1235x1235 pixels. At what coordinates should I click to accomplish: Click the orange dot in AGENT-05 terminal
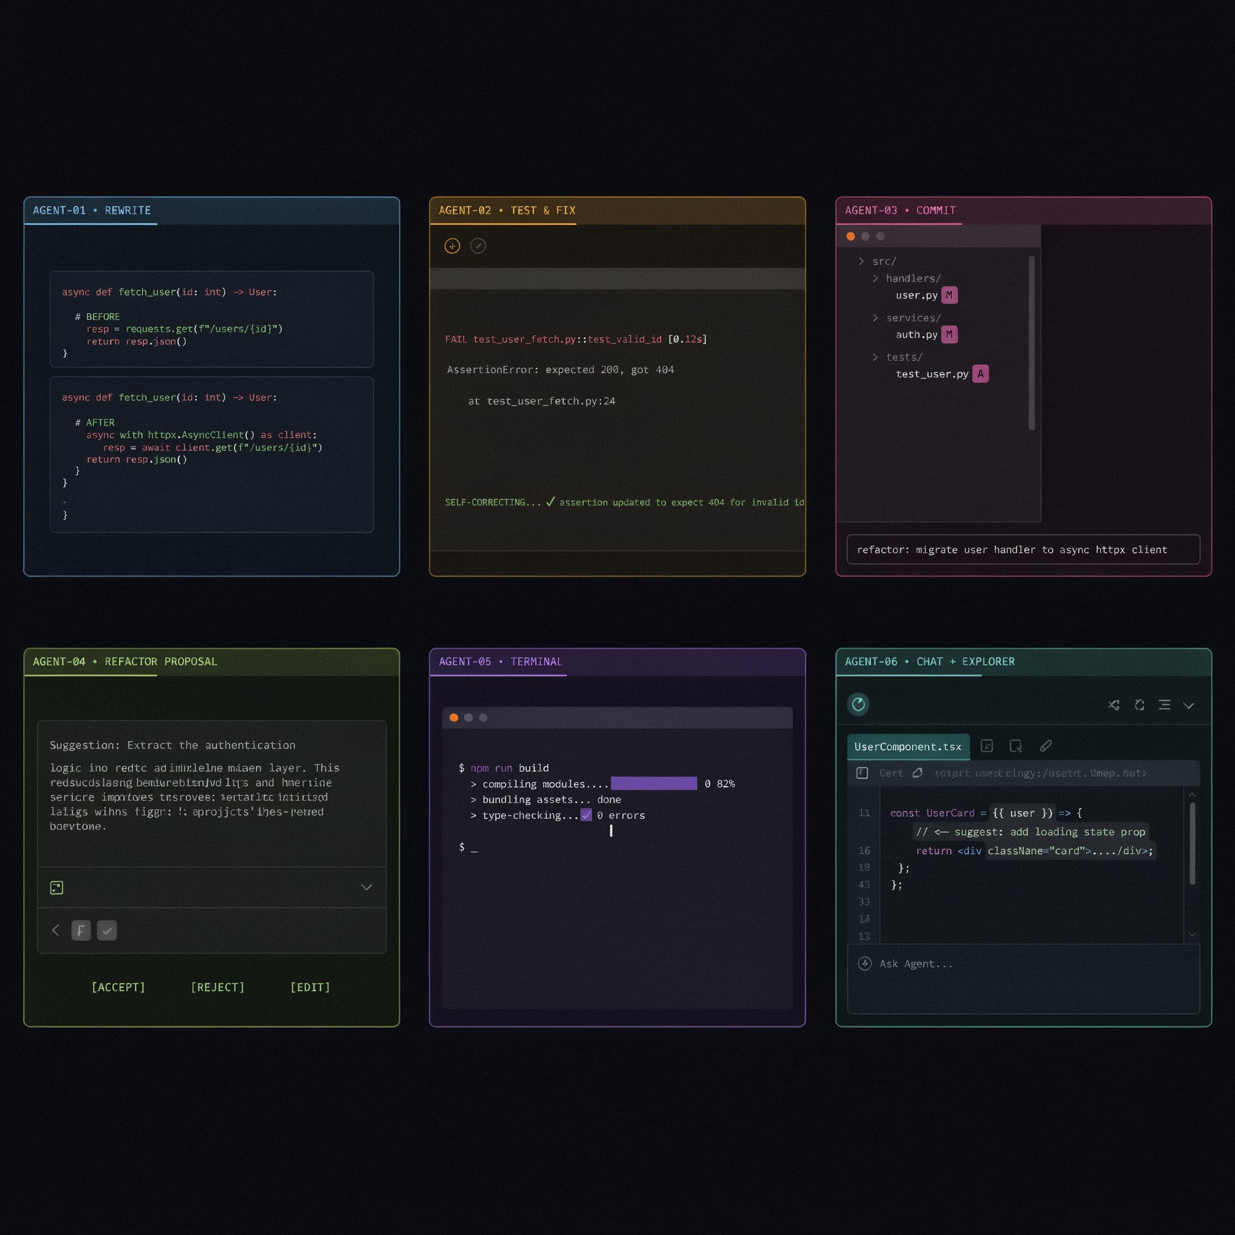pos(454,718)
